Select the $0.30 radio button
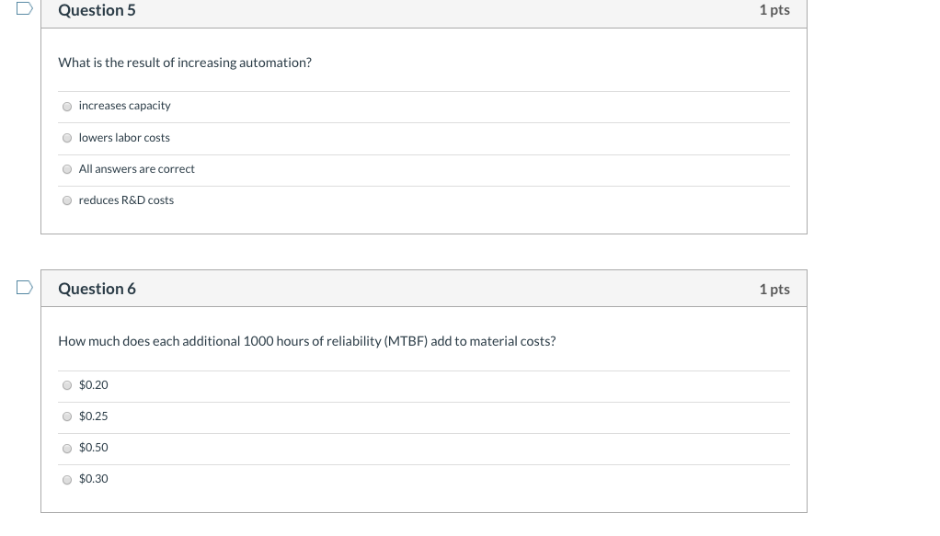The image size is (940, 536). point(67,480)
